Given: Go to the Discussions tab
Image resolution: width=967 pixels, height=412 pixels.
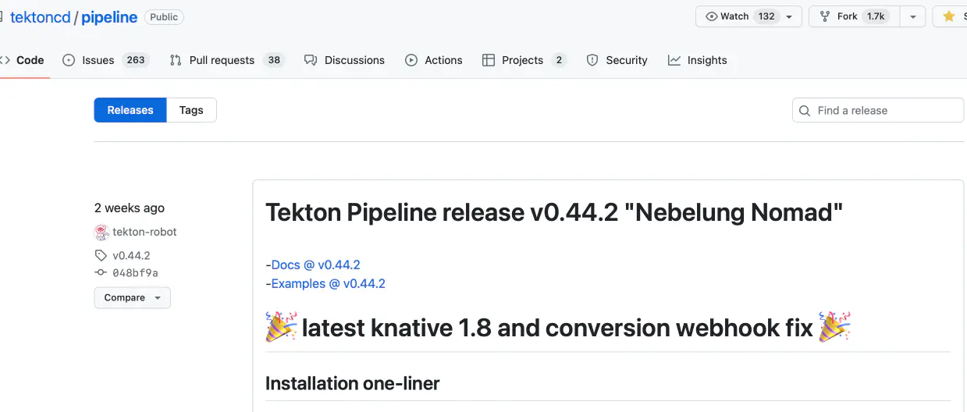Looking at the screenshot, I should [x=344, y=60].
